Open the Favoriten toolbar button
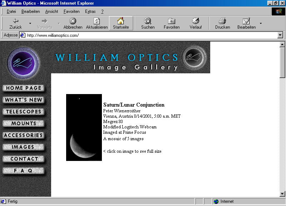This screenshot has height=206, width=286. [172, 23]
